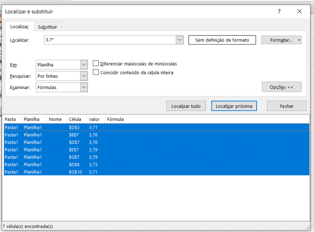This screenshot has height=232, width=314.
Task: Select result row for cell $G$7
Action: (x=157, y=157)
